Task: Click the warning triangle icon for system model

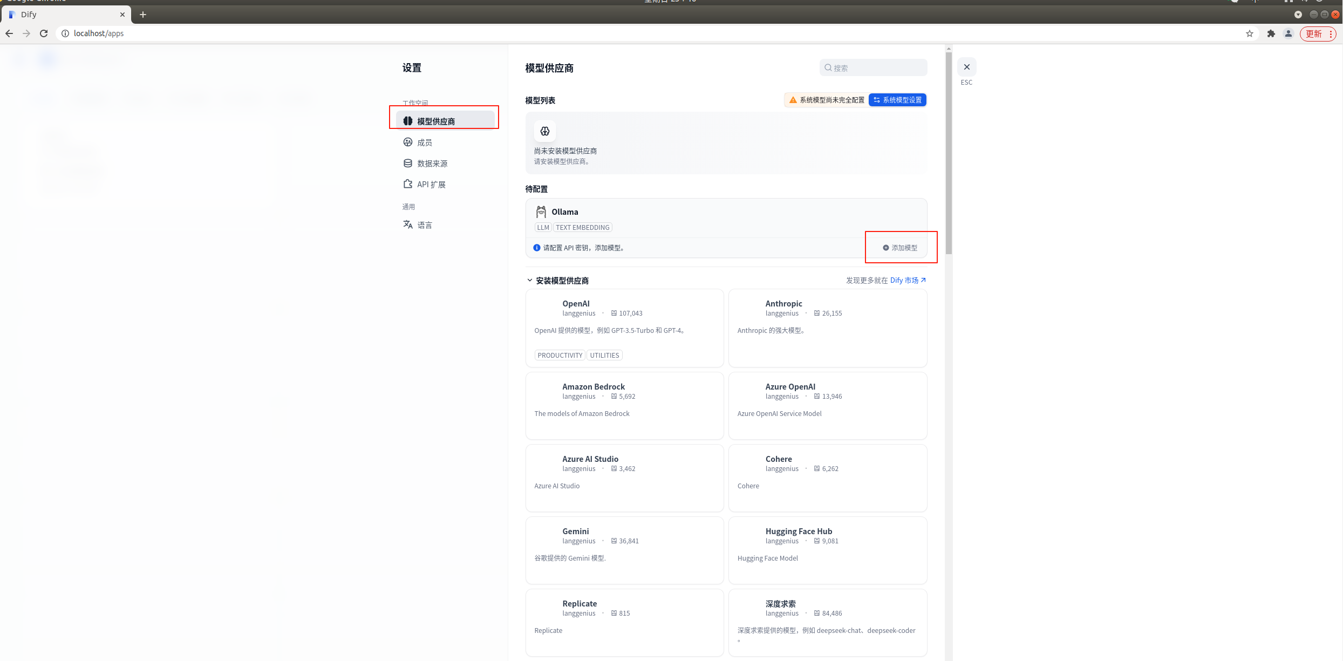Action: (793, 100)
